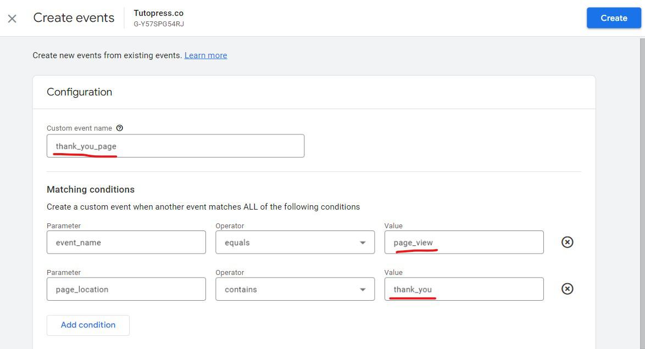Image resolution: width=645 pixels, height=349 pixels.
Task: Select the page_view value field
Action: pyautogui.click(x=463, y=242)
